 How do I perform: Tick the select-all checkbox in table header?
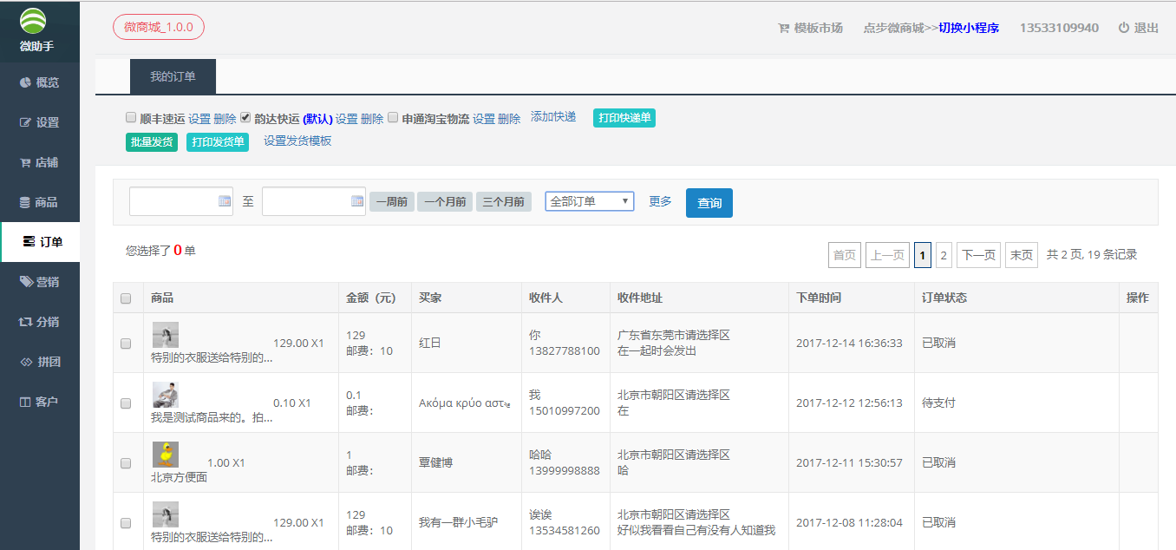(x=126, y=298)
